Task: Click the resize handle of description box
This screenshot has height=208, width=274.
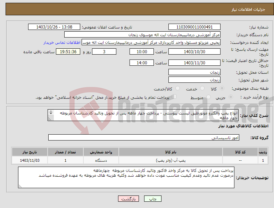Action: tap(50, 119)
